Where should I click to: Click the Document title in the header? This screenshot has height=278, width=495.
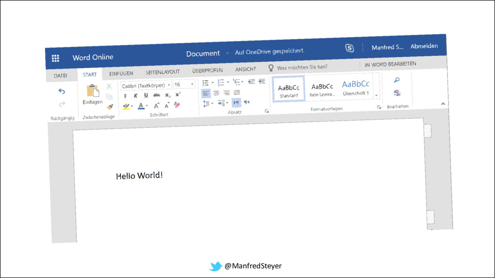203,54
